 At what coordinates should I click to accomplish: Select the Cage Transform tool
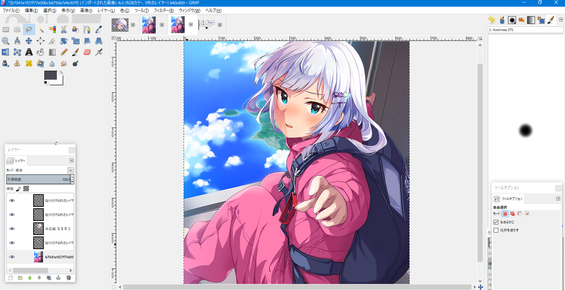tap(17, 52)
